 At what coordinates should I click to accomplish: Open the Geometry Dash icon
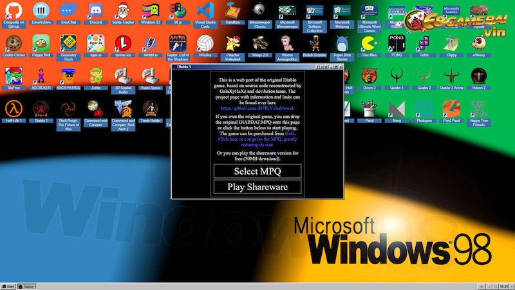coord(68,43)
